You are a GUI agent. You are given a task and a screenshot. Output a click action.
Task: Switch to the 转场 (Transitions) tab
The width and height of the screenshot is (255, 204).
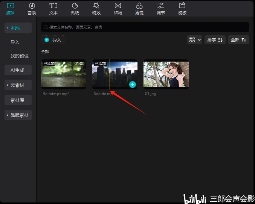pyautogui.click(x=118, y=9)
